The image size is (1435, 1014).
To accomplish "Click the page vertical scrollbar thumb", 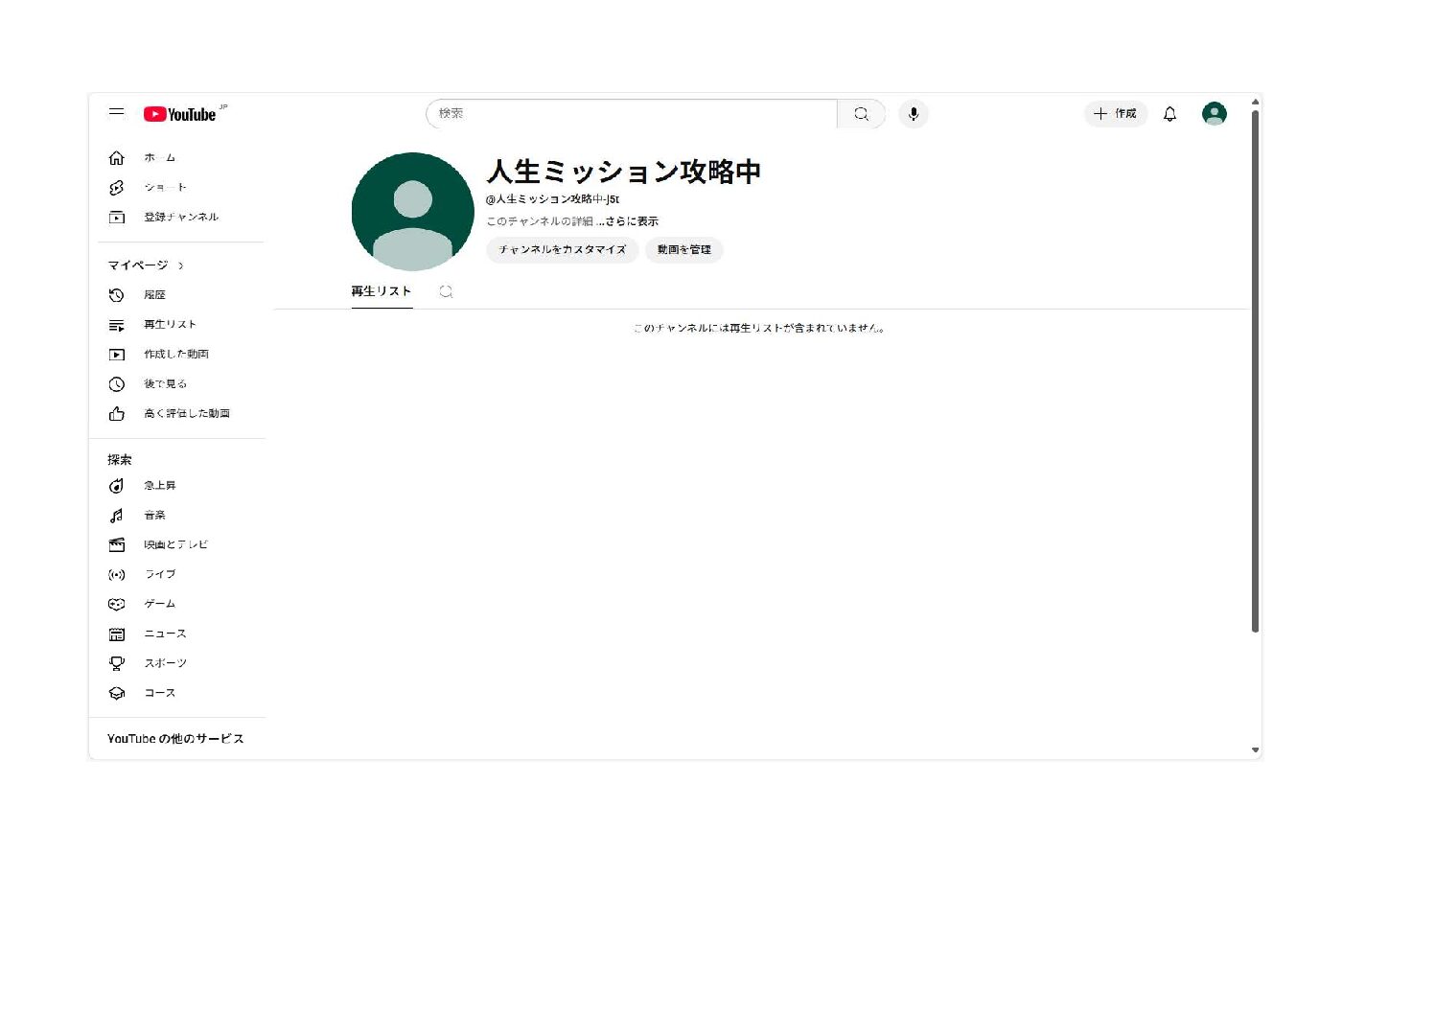I will coord(1255,371).
